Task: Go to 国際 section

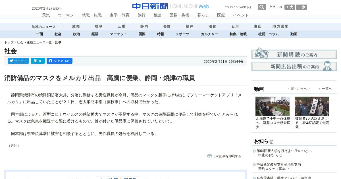Action: point(142,34)
